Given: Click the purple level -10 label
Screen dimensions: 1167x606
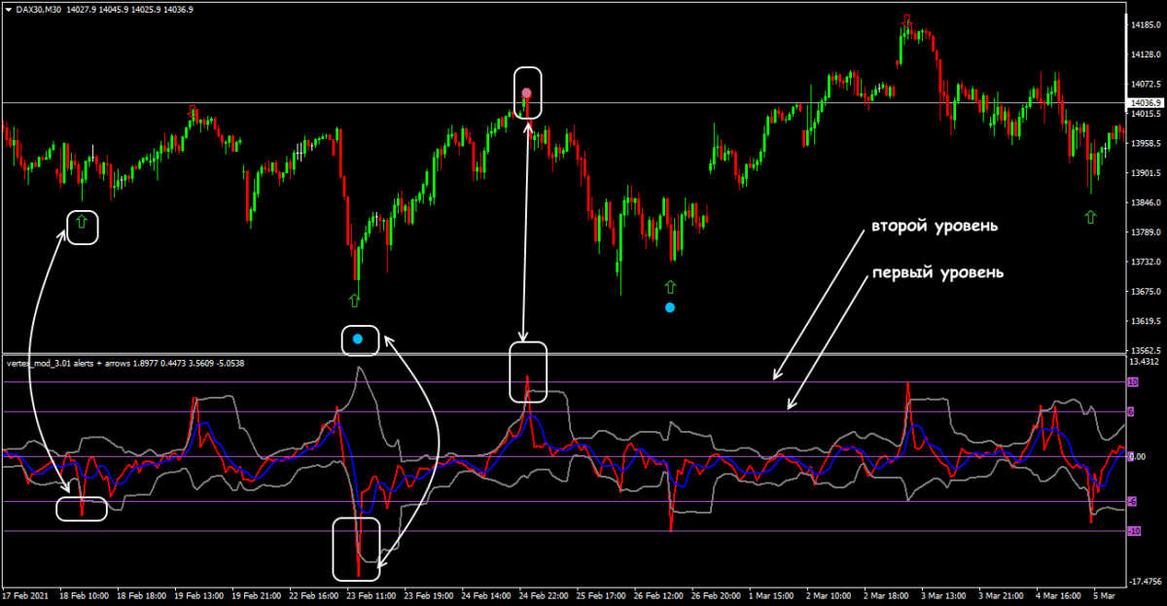Looking at the screenshot, I should 1133,531.
